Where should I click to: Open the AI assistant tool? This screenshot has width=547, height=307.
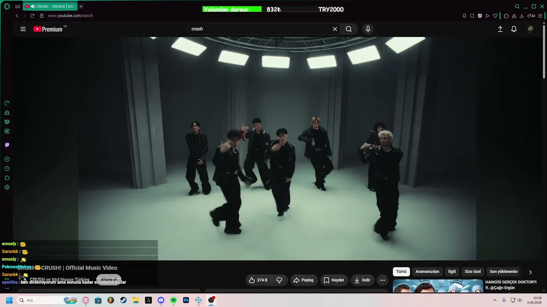pos(531,16)
